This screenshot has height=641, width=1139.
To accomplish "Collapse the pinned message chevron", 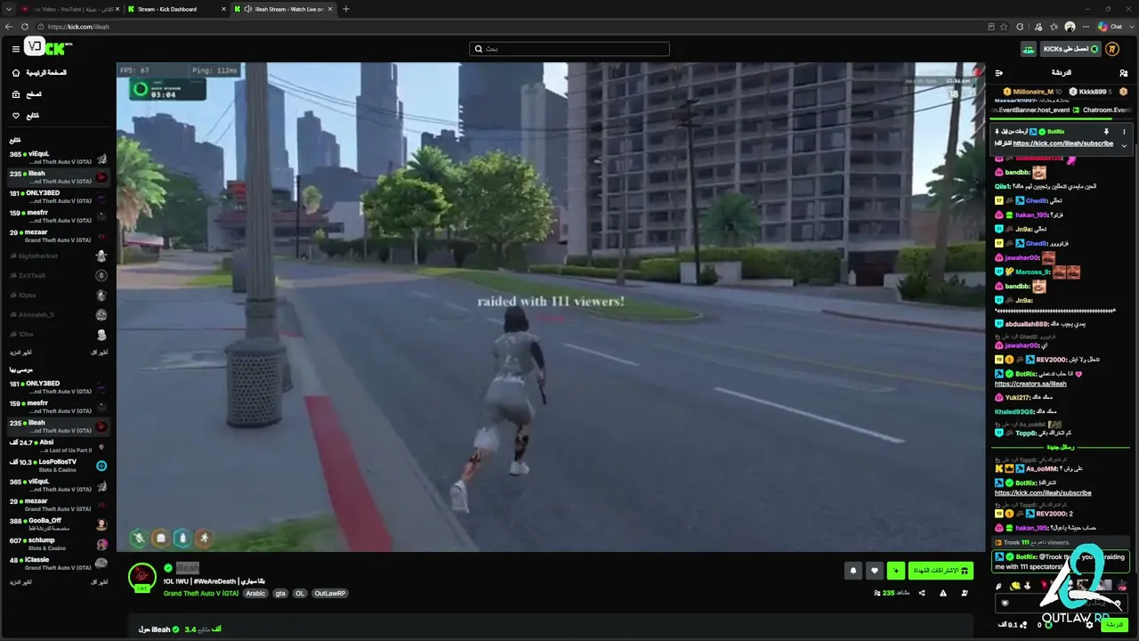I will coord(1124,144).
